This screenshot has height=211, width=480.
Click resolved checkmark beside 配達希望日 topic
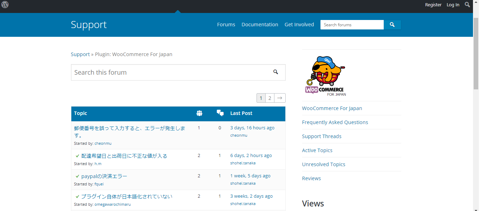point(77,156)
